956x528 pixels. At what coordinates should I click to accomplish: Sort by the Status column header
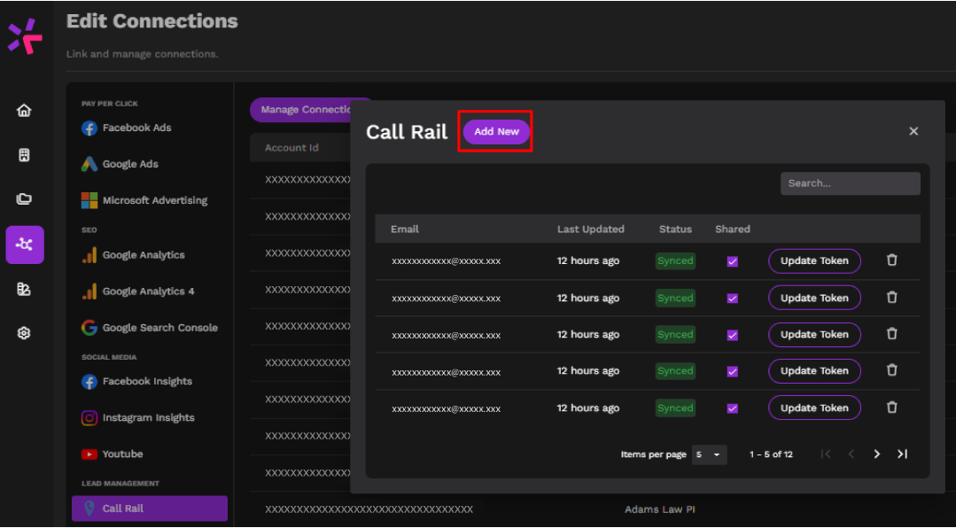coord(675,229)
